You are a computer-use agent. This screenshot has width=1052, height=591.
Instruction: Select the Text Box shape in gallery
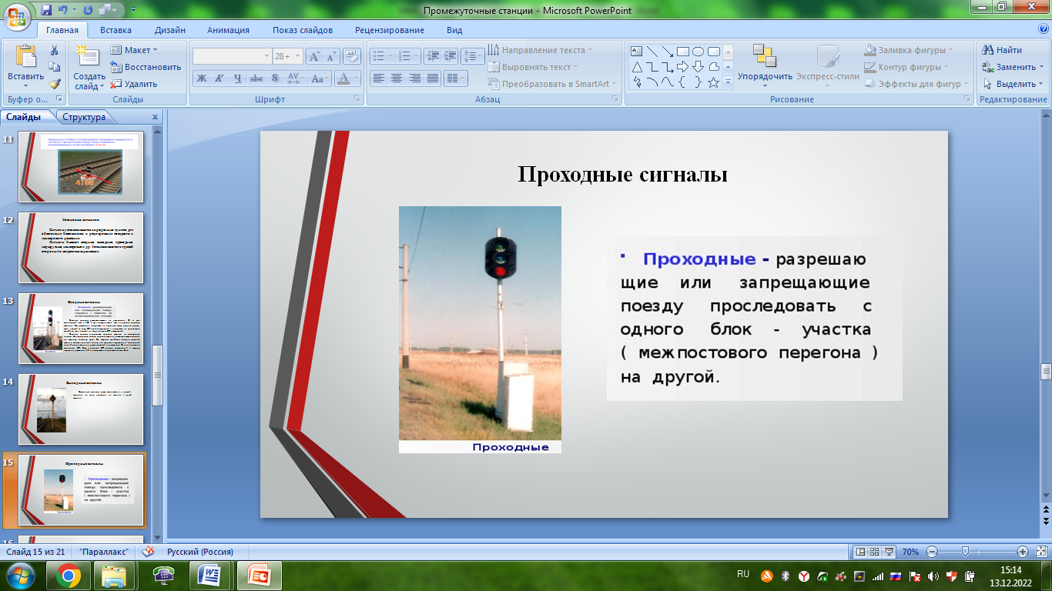(x=636, y=52)
